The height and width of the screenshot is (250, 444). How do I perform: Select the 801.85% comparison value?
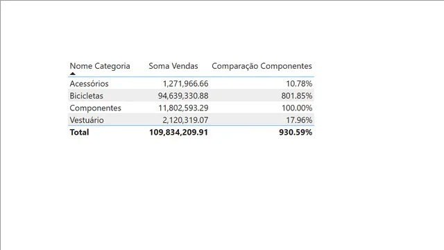tap(297, 96)
